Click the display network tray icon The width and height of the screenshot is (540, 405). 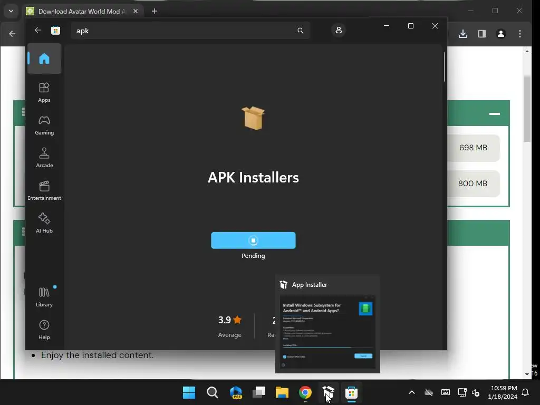[x=462, y=392]
